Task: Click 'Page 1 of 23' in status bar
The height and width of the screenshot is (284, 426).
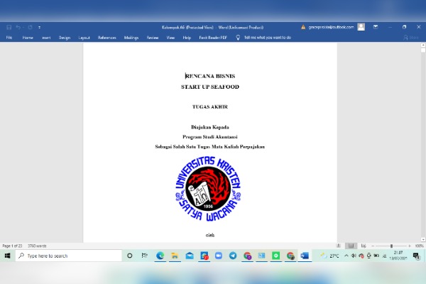Action: 12,246
